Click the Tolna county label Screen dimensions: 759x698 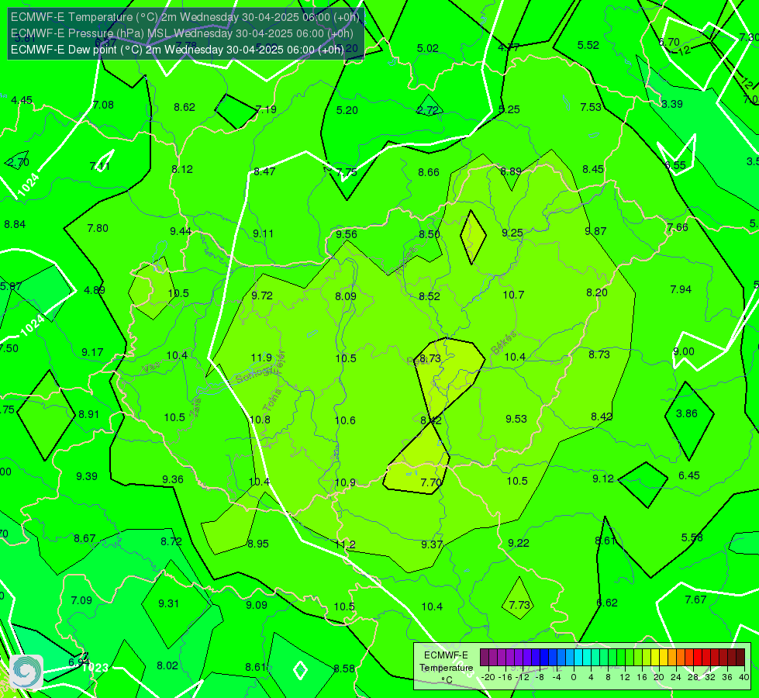[271, 400]
